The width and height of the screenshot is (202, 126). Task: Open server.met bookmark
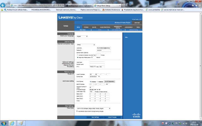(173, 10)
